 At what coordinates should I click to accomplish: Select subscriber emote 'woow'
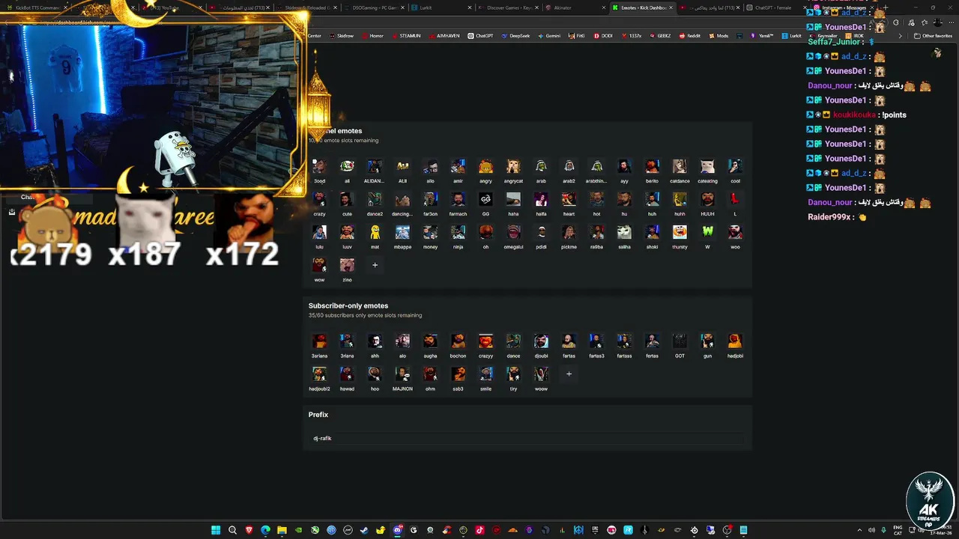(x=541, y=374)
